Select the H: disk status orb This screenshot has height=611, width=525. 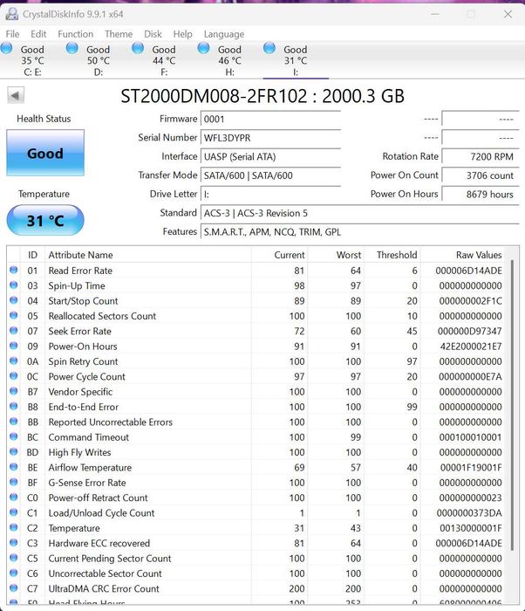point(204,48)
